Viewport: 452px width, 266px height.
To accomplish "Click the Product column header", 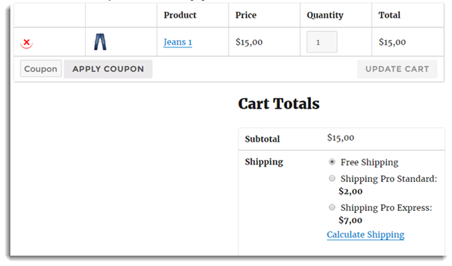I will pyautogui.click(x=180, y=15).
